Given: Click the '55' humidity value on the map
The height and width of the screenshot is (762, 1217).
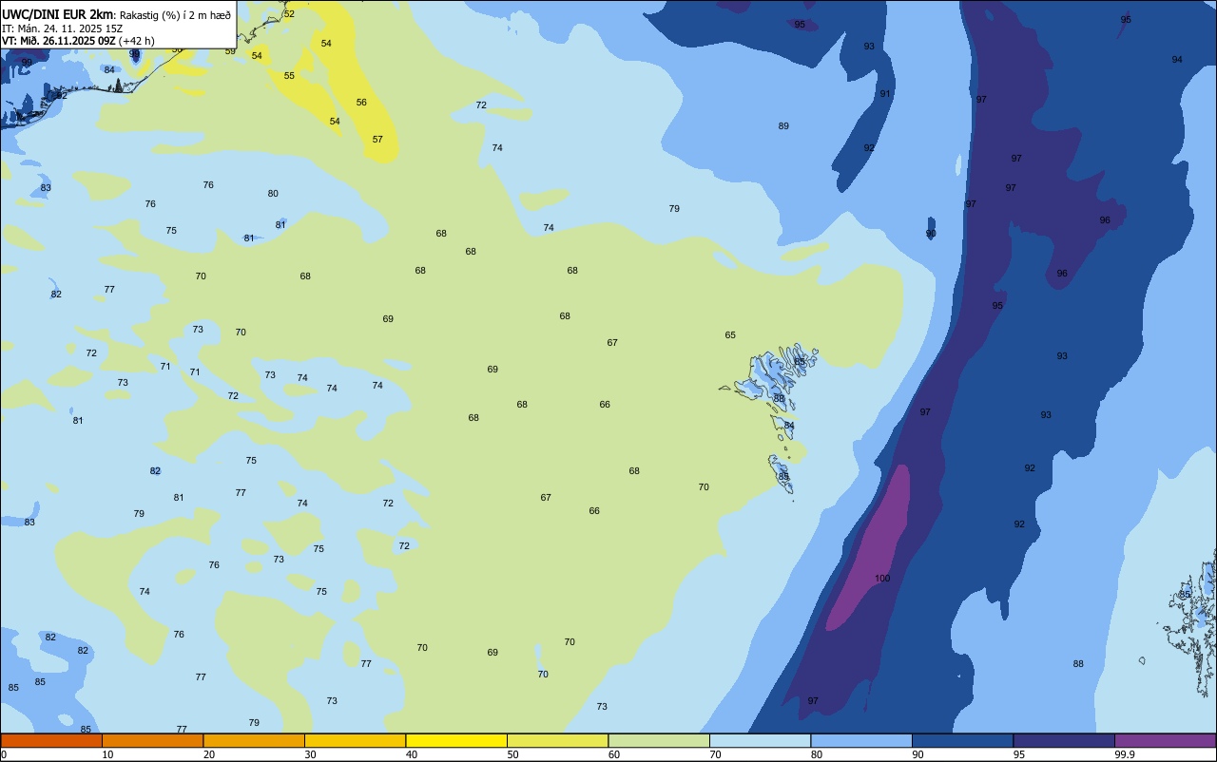Looking at the screenshot, I should (x=289, y=76).
